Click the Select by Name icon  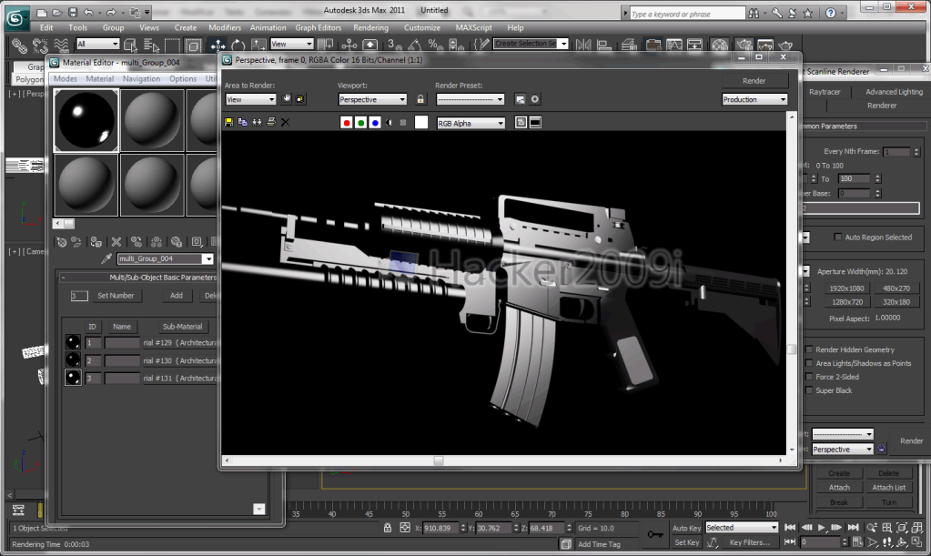coord(151,45)
